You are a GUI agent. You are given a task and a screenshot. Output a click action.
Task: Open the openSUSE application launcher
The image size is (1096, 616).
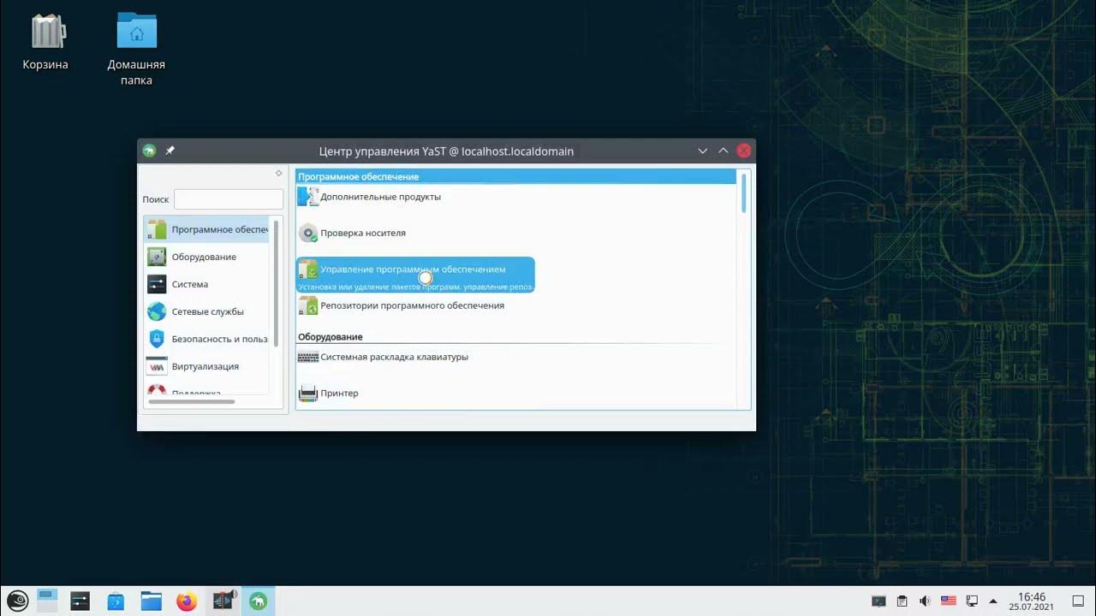coord(17,601)
